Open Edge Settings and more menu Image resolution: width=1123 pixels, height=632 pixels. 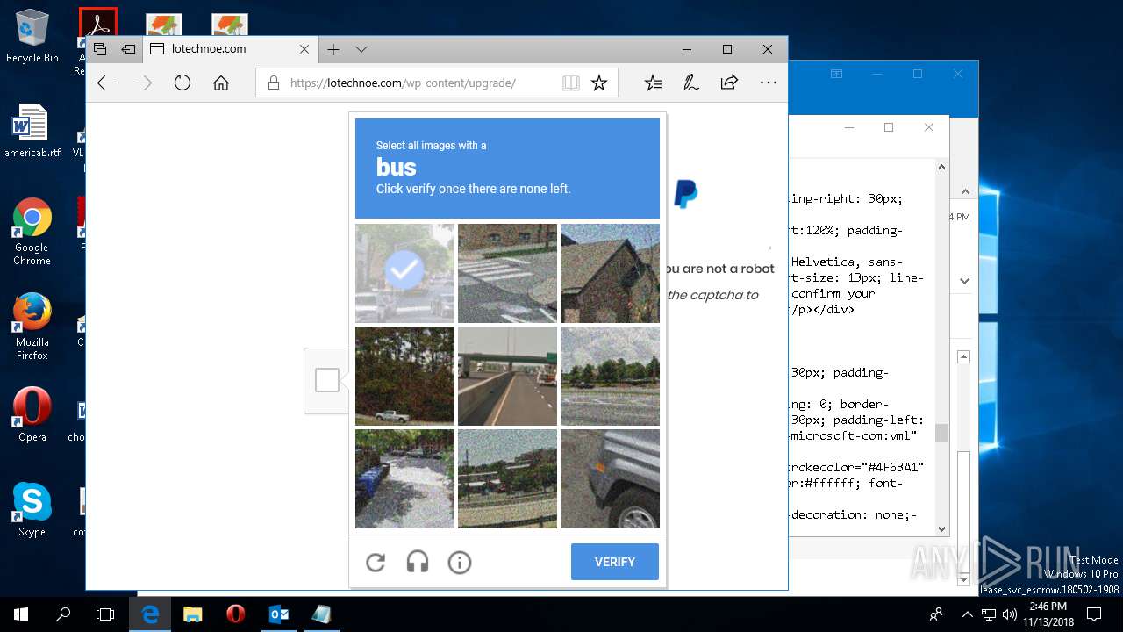pos(769,83)
